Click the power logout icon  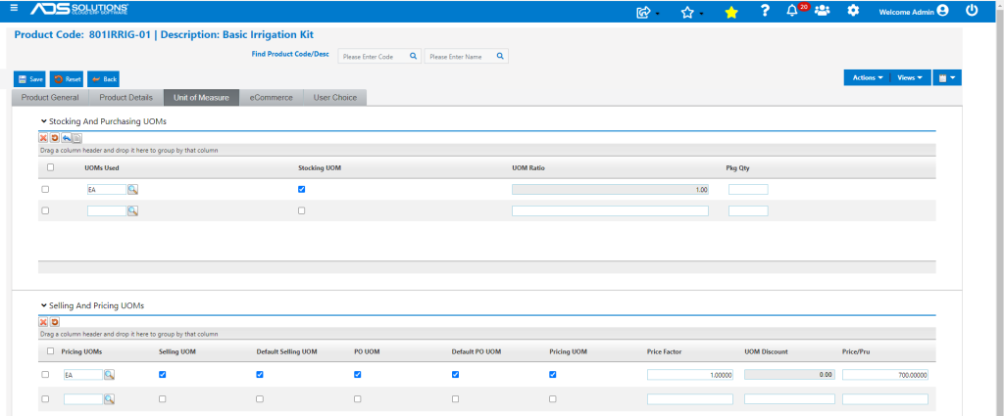[972, 10]
